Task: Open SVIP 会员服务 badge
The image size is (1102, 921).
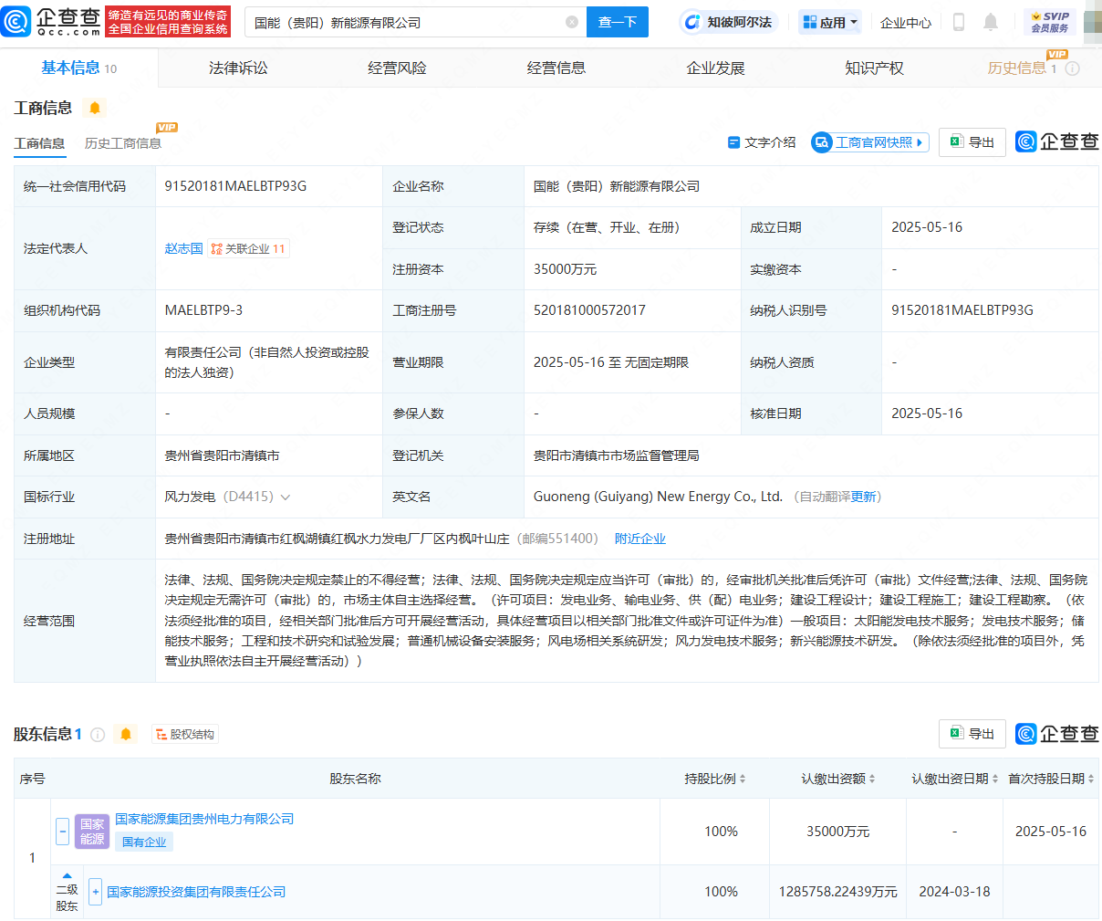Action: [x=1049, y=22]
